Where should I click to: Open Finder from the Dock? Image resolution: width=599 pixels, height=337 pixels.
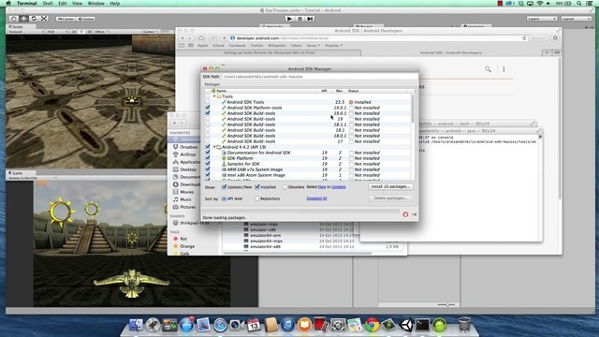point(136,325)
